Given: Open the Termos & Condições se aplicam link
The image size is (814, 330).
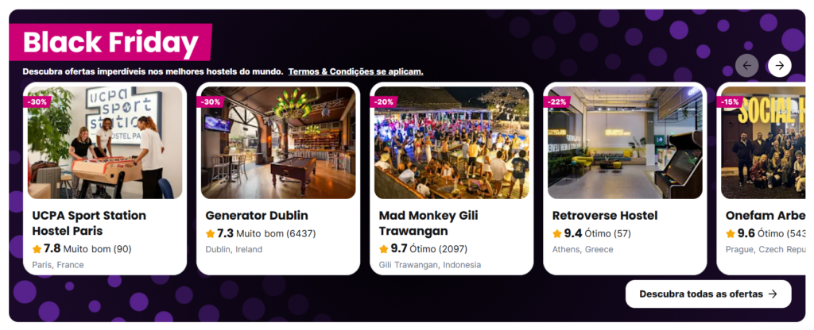Looking at the screenshot, I should coord(355,71).
